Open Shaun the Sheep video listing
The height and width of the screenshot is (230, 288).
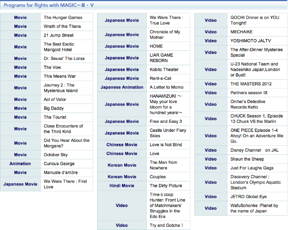247,159
